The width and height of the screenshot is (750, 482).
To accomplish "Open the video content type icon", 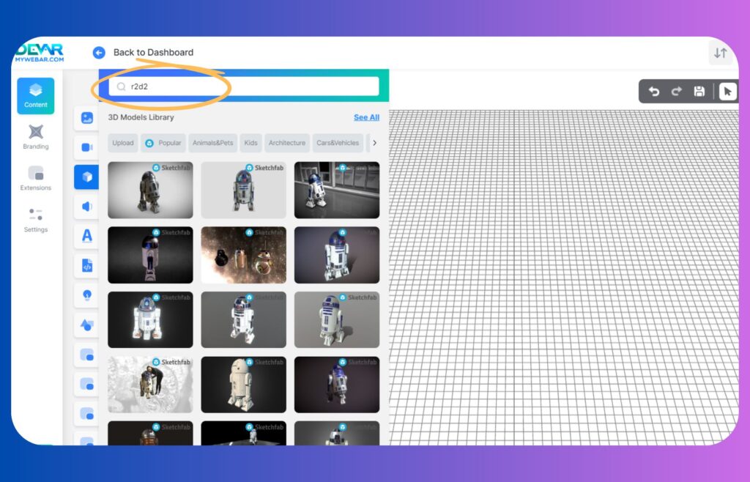I will (x=86, y=147).
